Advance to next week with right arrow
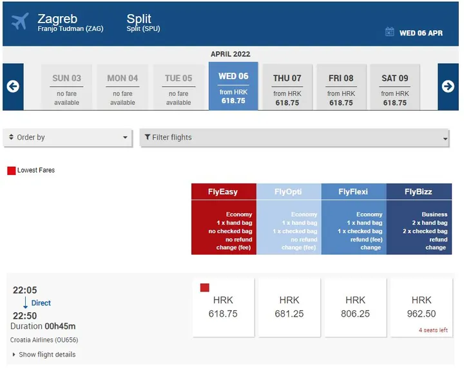 click(x=448, y=87)
